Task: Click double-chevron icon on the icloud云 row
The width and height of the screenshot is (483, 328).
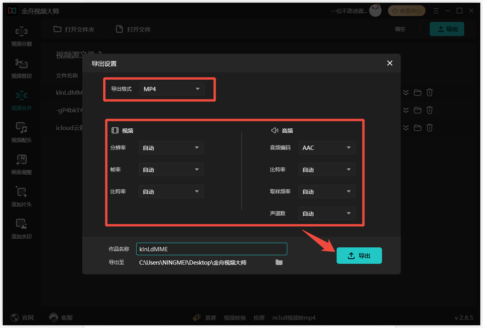Action: tap(406, 128)
